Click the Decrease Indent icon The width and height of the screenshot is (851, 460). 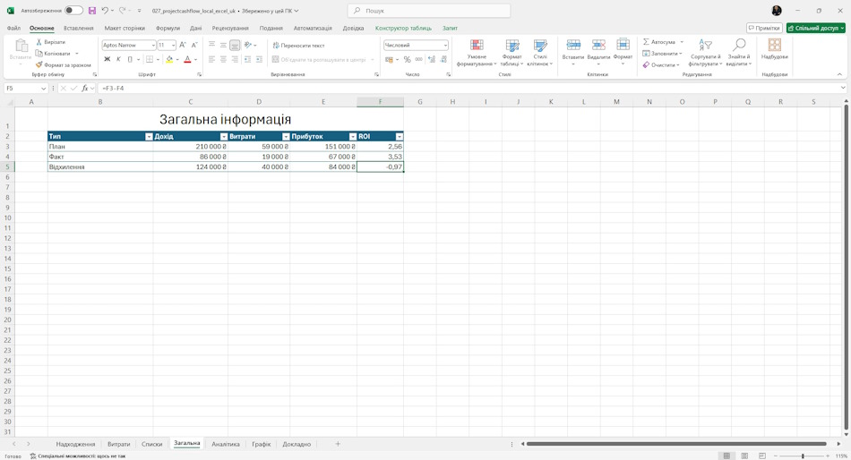[247, 60]
